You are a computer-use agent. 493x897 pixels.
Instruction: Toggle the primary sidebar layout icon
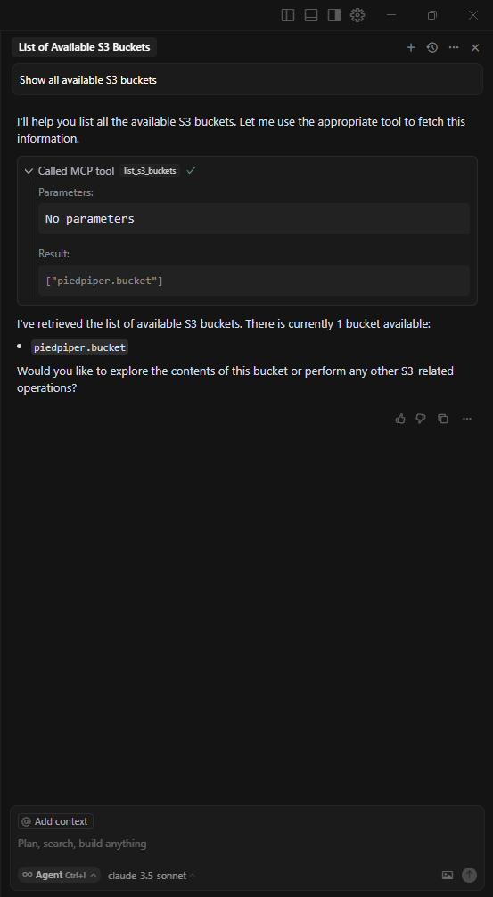[288, 15]
